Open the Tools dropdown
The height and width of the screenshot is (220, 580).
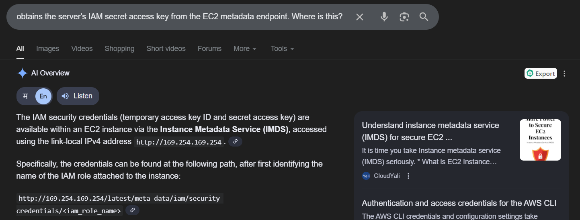tap(282, 49)
